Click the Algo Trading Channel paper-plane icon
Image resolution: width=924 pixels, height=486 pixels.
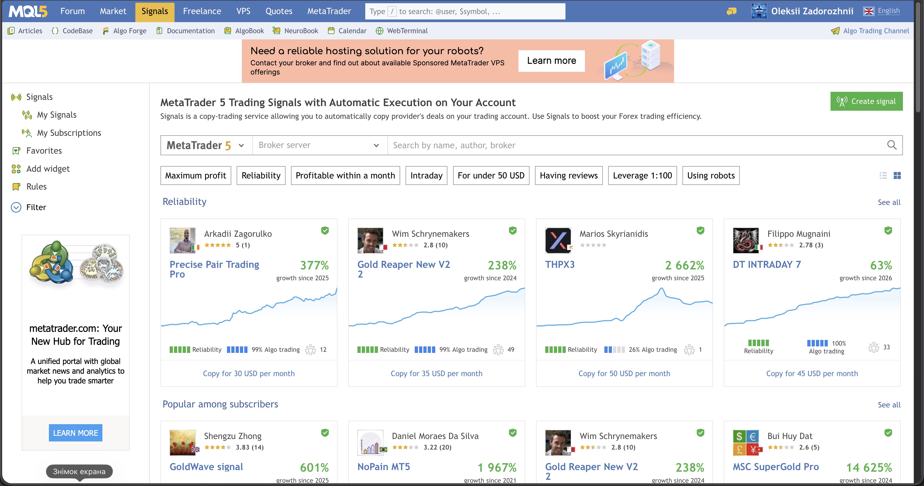(835, 31)
